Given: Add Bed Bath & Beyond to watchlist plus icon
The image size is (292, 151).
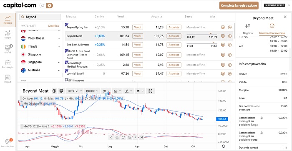Looking at the screenshot, I should tap(229, 45).
